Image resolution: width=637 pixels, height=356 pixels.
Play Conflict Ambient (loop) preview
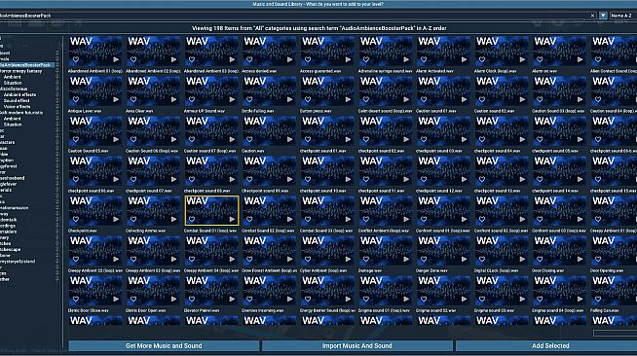406,220
